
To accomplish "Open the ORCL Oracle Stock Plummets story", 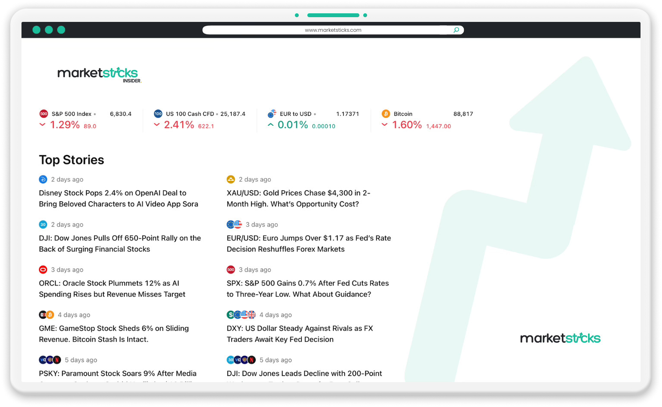I will click(x=112, y=289).
